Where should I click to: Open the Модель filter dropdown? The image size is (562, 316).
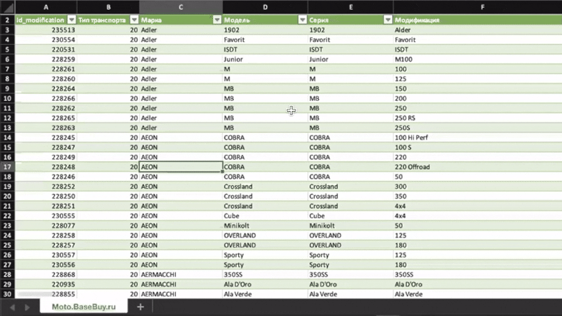(x=302, y=20)
